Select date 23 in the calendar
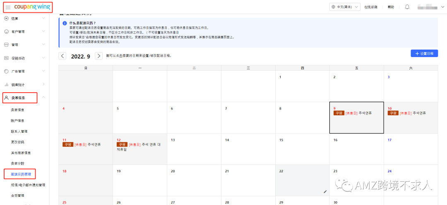Image resolution: width=447 pixels, height=205 pixels. (x=357, y=180)
